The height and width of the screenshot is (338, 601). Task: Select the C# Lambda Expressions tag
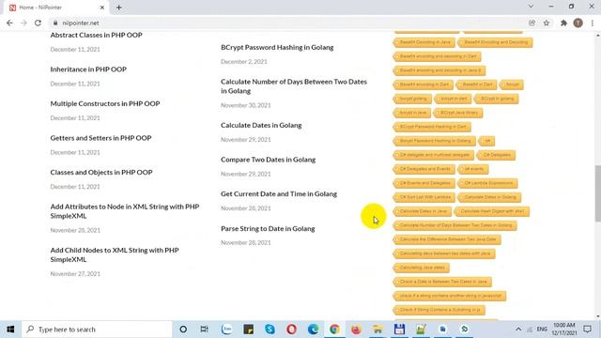point(488,183)
